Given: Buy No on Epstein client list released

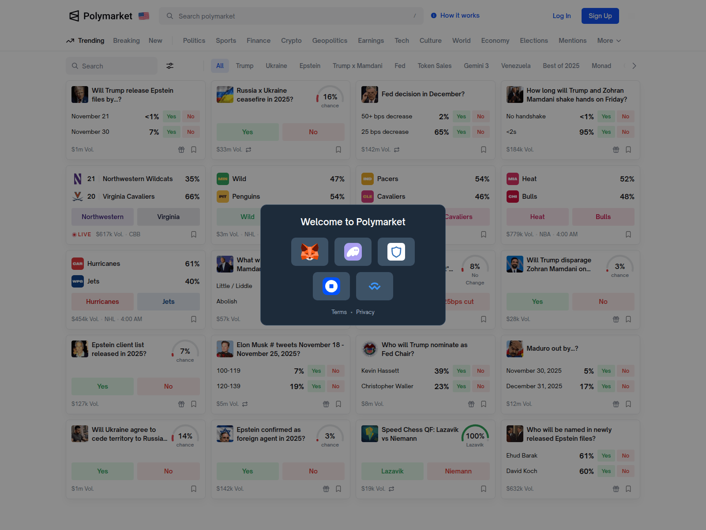Looking at the screenshot, I should click(169, 386).
